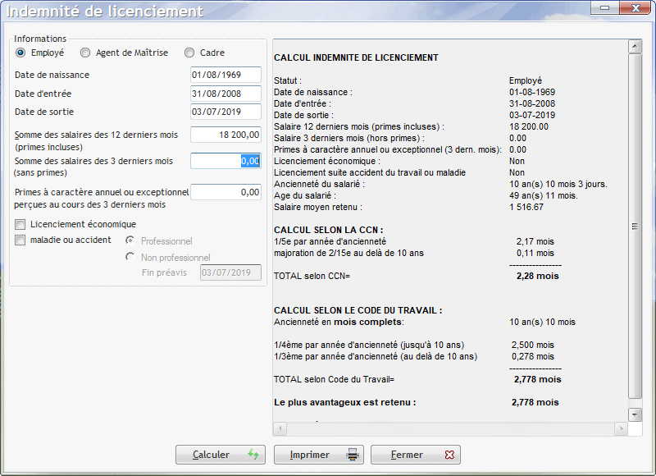656x476 pixels.
Task: Click the Imprimer button
Action: pos(317,455)
